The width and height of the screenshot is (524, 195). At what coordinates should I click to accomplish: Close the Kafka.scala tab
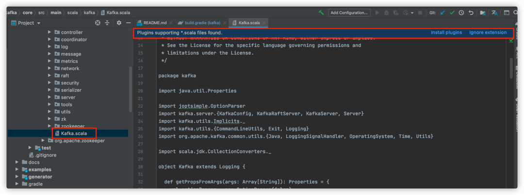tap(264, 23)
